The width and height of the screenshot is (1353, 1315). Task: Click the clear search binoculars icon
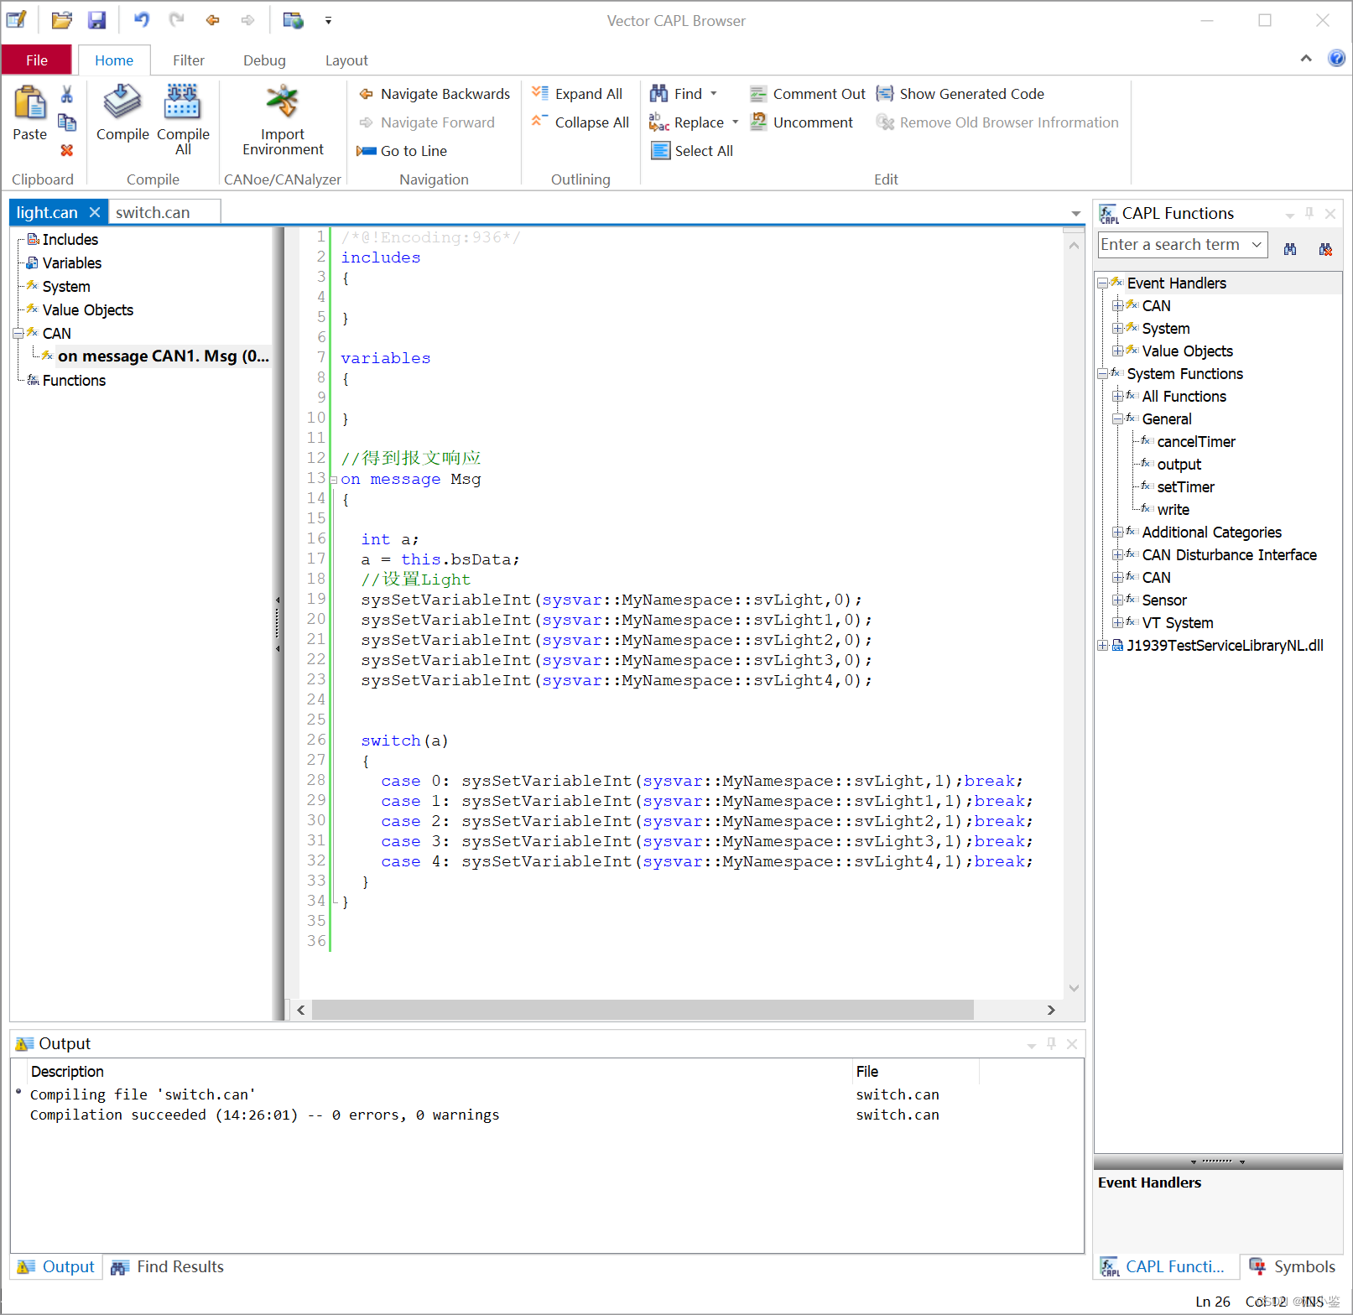1325,249
